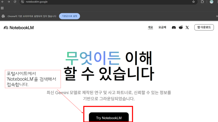Open site information icon in address bar
Viewport: 218px width, 122px height.
pos(22,2)
